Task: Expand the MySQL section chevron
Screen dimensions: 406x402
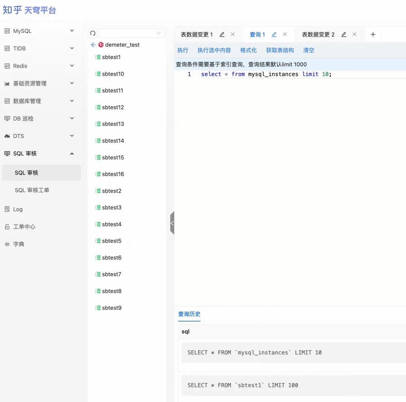Action: click(71, 30)
